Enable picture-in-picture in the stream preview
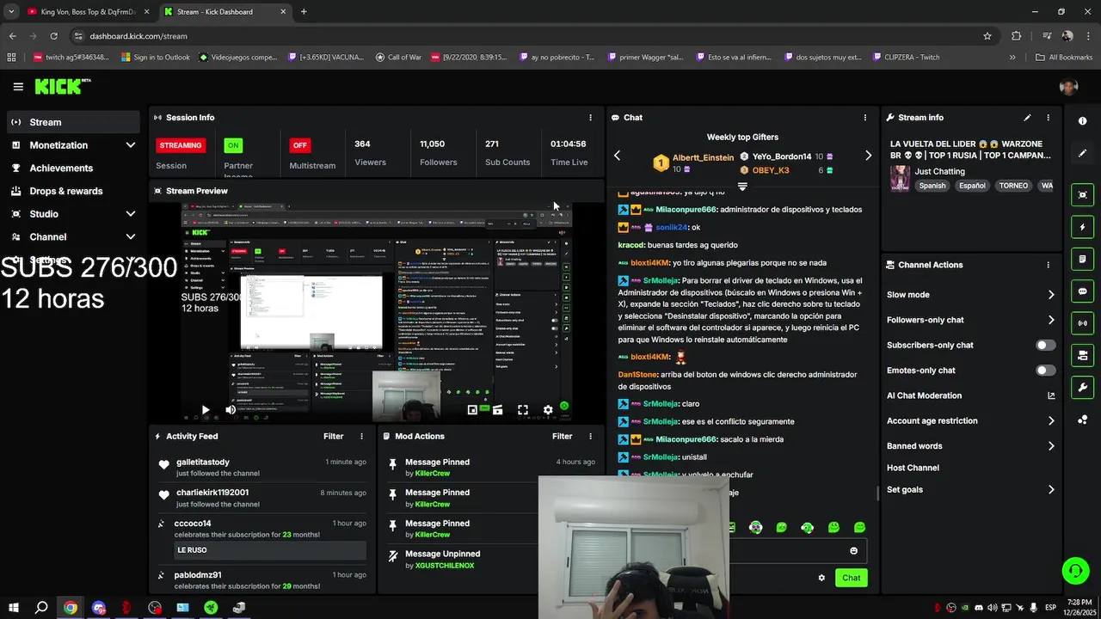Screen dimensions: 1101x619 (x=472, y=410)
